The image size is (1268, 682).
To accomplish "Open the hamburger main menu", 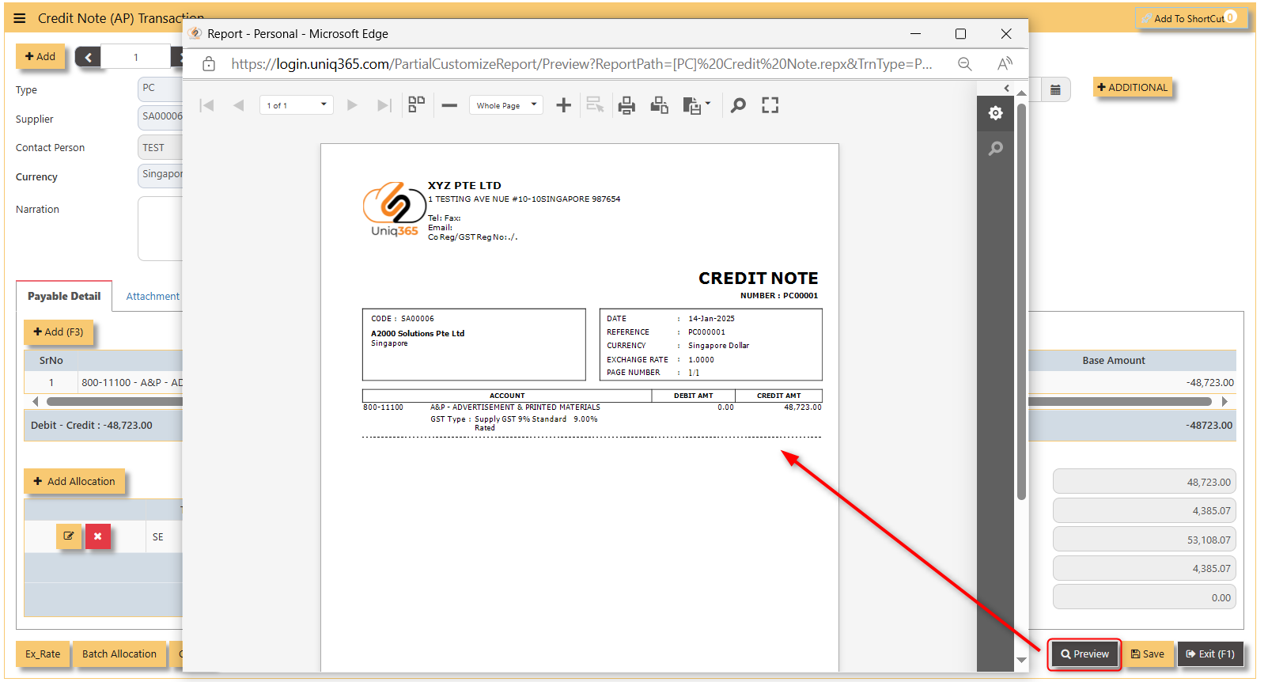I will coord(20,18).
